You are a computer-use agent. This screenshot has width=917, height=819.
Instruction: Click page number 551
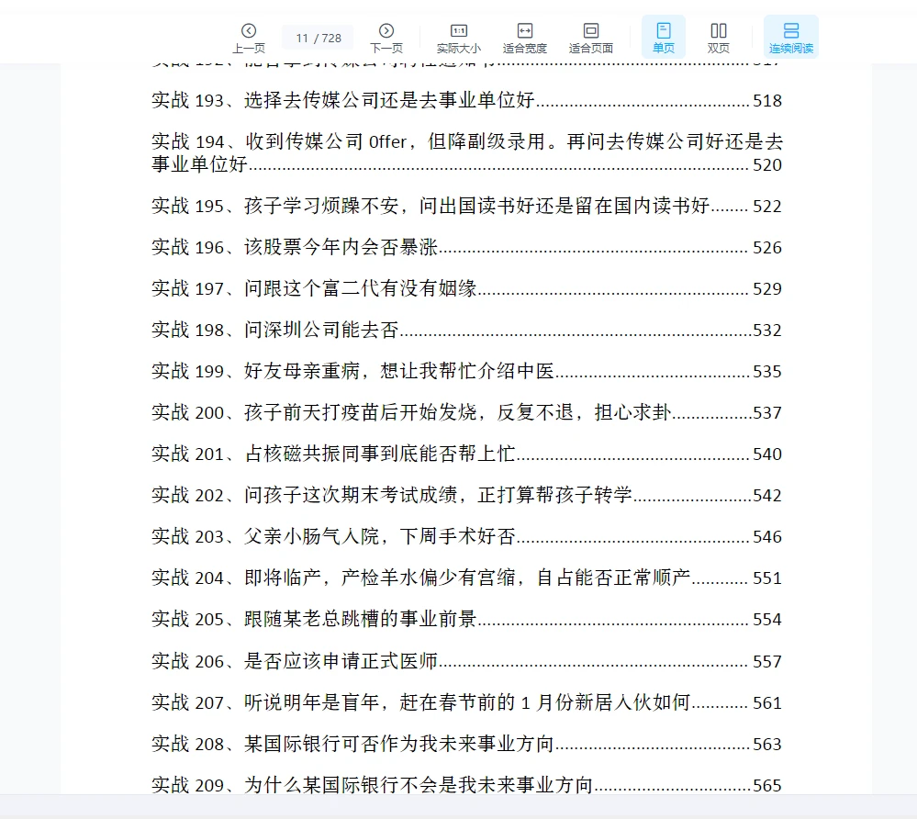[x=767, y=578]
